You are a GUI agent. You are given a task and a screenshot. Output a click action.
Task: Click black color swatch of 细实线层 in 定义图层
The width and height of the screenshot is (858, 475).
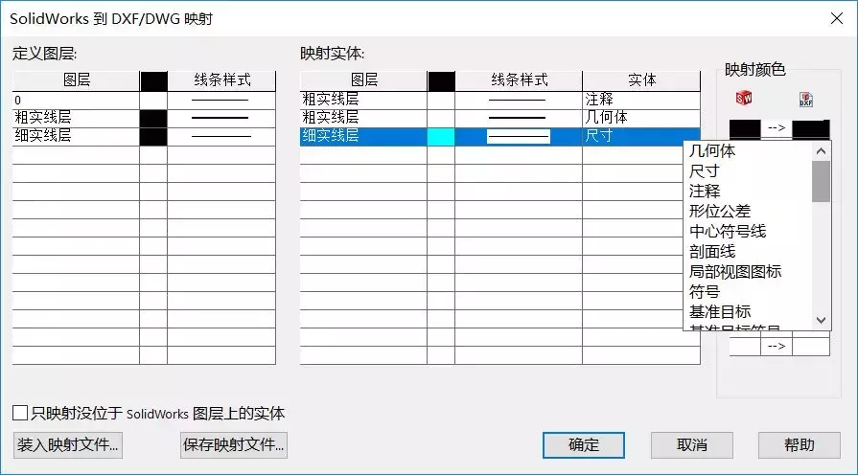(153, 137)
